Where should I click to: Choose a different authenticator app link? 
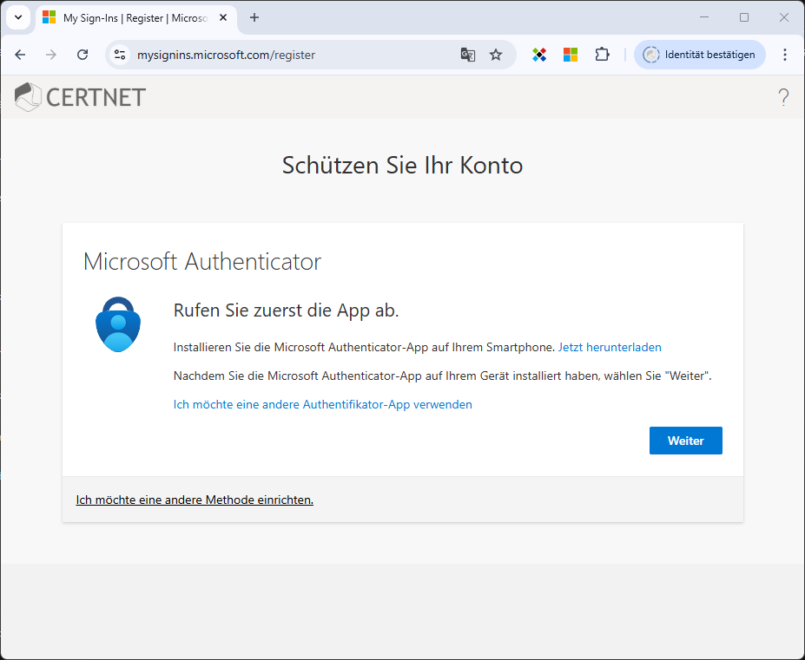pos(323,404)
